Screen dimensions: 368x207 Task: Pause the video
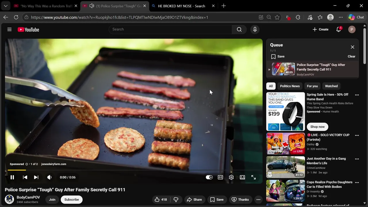pos(12,177)
